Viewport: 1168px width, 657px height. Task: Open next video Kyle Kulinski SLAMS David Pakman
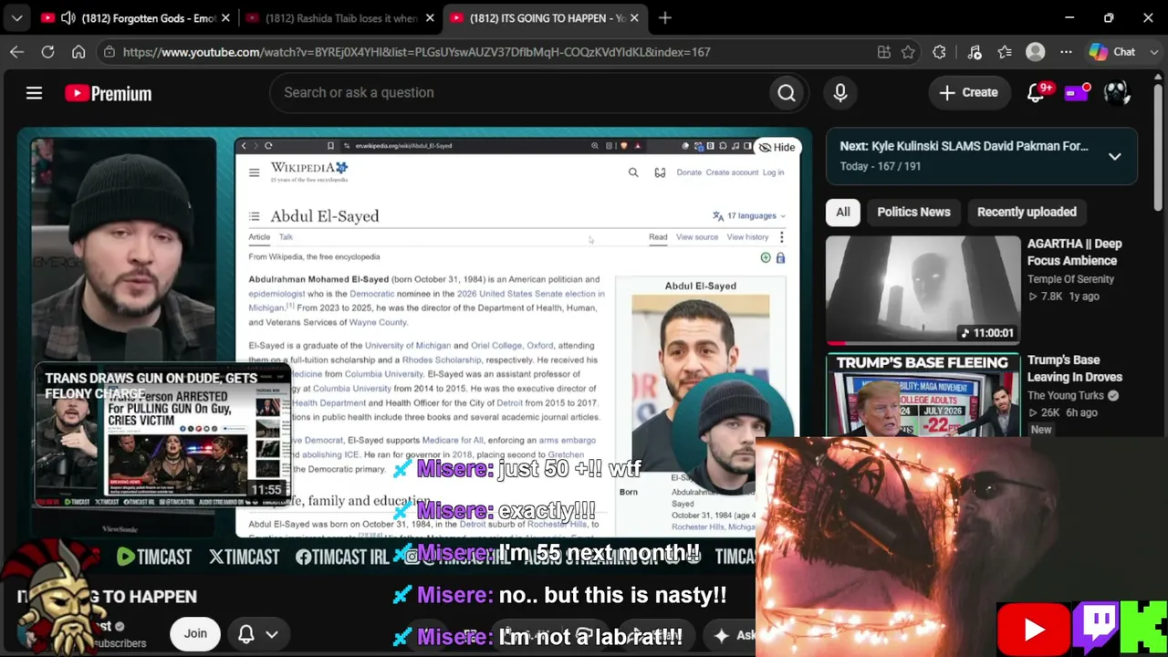[x=964, y=146]
